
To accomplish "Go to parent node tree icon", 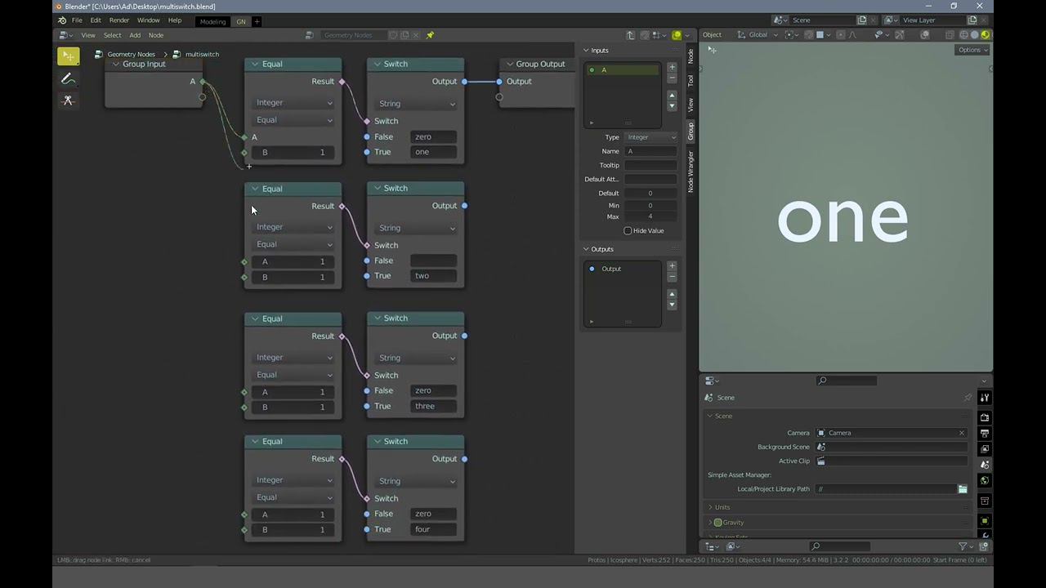I will click(630, 35).
